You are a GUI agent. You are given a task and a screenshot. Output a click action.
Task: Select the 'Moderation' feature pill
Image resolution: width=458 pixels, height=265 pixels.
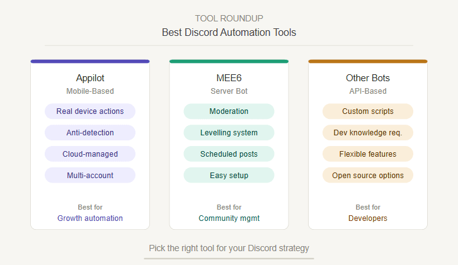229,111
